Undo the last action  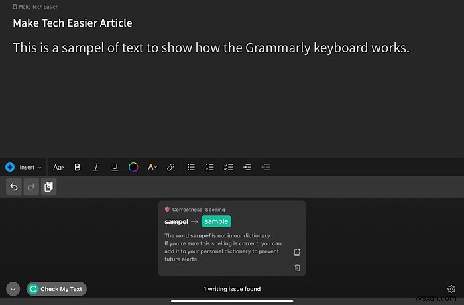pyautogui.click(x=14, y=187)
